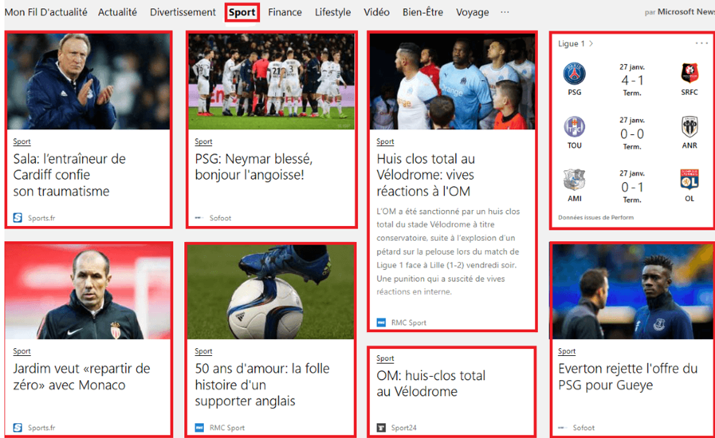Go to the Divertissement tab

(x=183, y=12)
